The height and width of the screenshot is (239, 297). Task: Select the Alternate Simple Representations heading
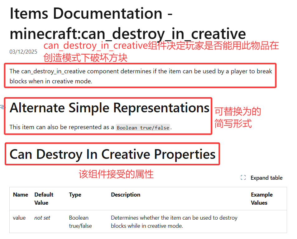coord(109,108)
